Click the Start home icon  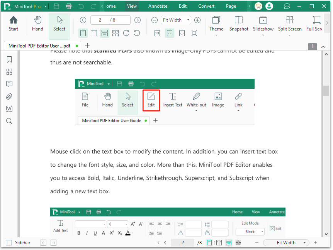point(14,24)
